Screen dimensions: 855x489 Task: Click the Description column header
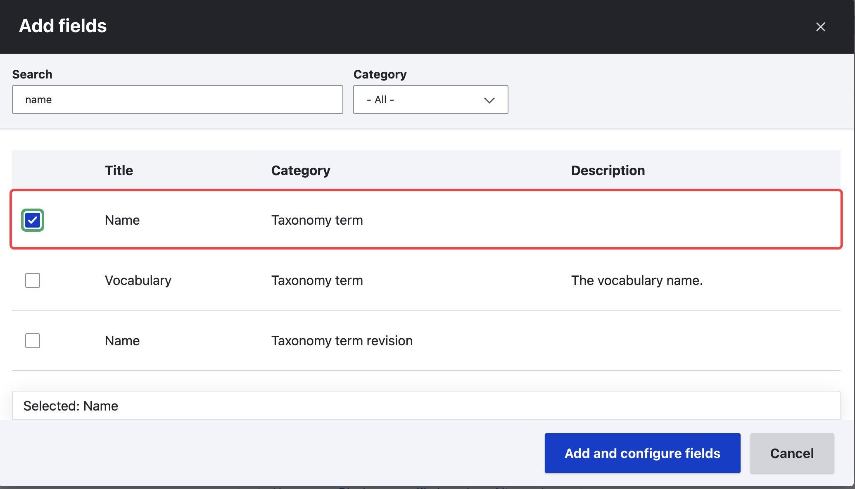pos(608,171)
